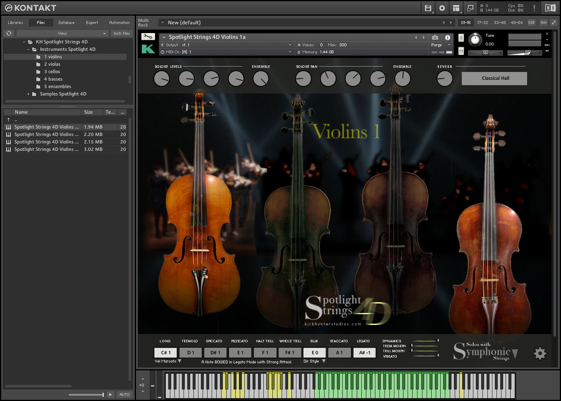The image size is (561, 401).
Task: Switch to the Libraries tab
Action: tap(15, 23)
